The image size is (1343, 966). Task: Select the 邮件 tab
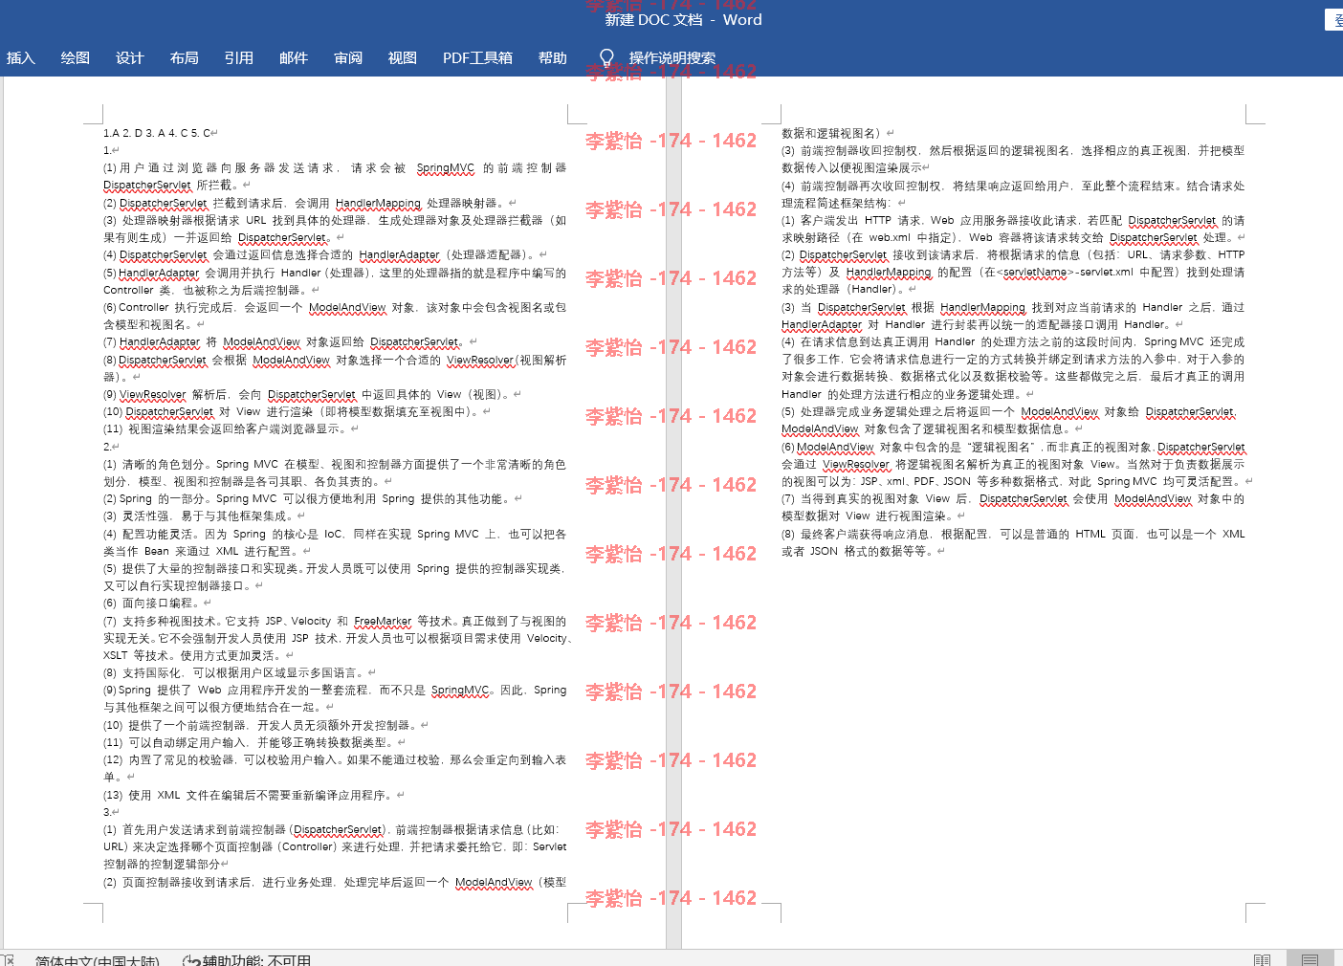294,58
